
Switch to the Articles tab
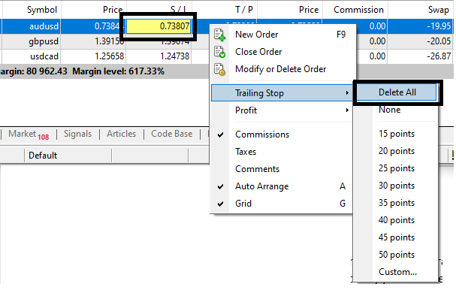pos(121,134)
